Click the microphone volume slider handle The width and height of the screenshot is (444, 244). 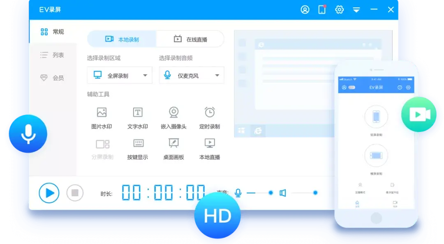point(271,193)
